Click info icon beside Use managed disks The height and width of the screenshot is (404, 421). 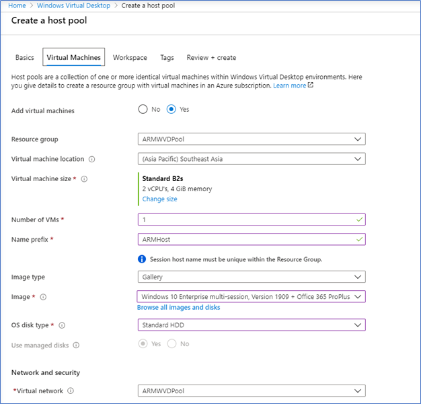pos(76,345)
